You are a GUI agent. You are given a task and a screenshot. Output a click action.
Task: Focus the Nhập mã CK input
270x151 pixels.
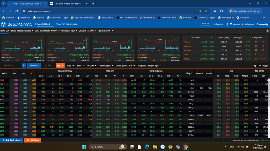click(x=11, y=65)
